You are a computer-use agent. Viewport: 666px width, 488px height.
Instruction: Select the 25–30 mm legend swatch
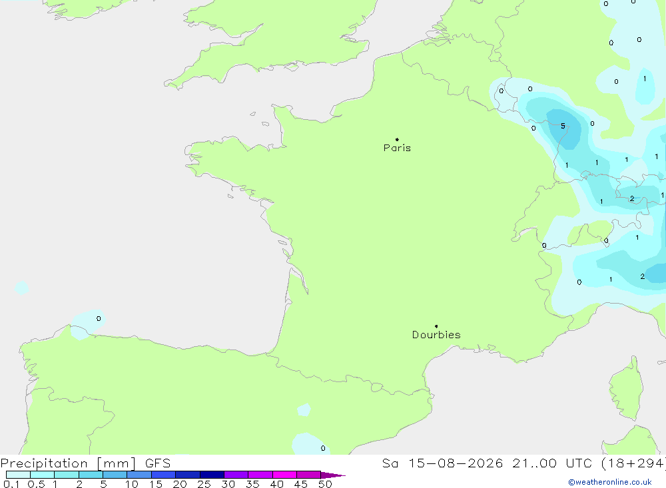212,475
